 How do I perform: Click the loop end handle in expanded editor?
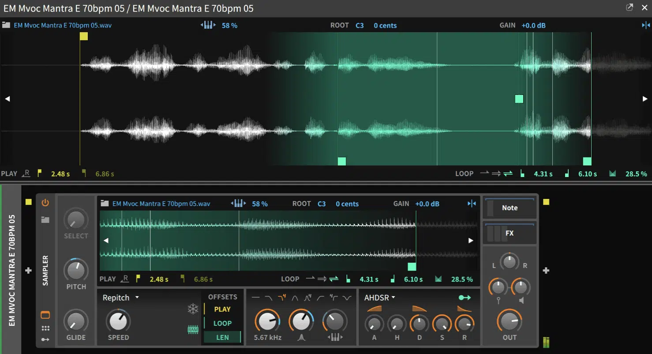[x=587, y=161]
